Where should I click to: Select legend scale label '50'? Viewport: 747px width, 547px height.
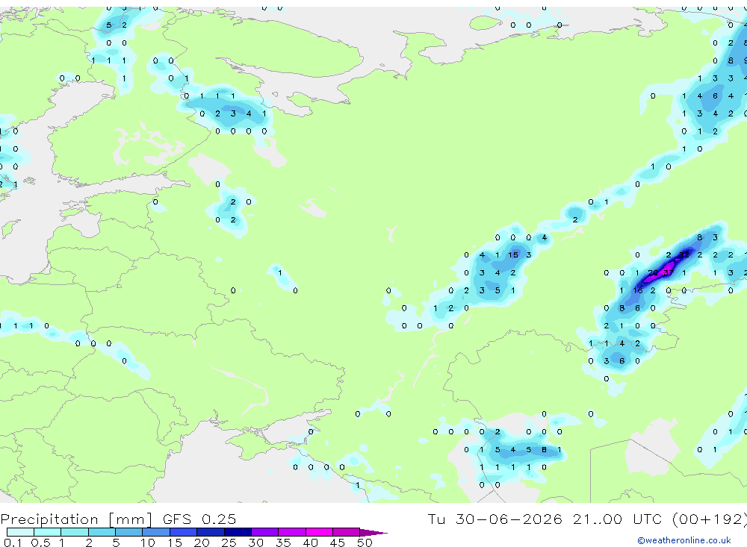coord(365,543)
